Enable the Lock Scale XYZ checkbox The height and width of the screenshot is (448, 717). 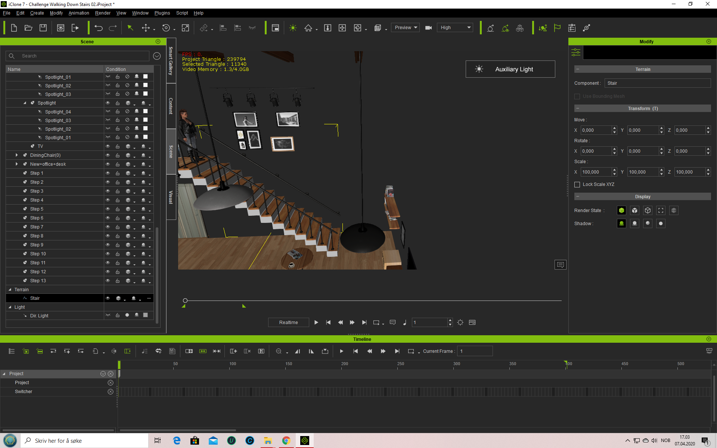point(577,184)
